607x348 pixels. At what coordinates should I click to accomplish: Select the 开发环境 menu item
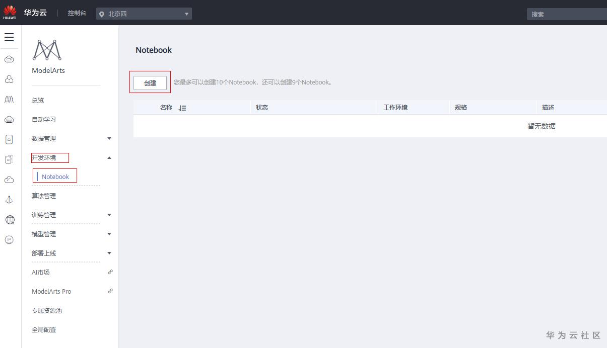(x=44, y=157)
